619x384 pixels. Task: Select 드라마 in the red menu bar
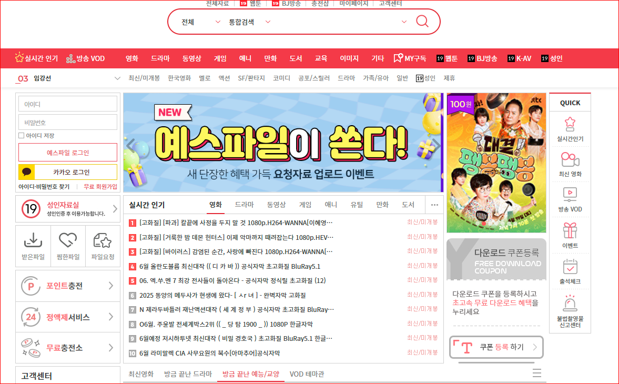pos(160,58)
